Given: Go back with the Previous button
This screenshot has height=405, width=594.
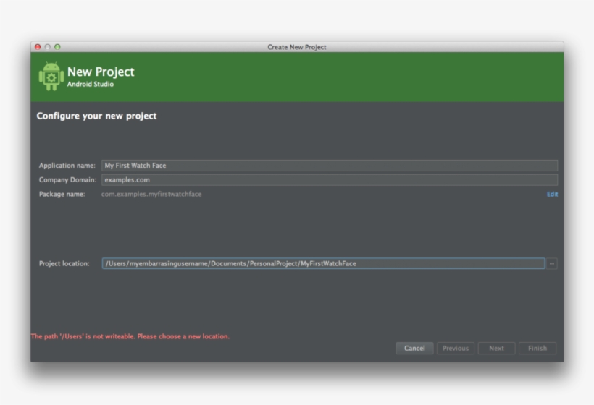Looking at the screenshot, I should 455,349.
